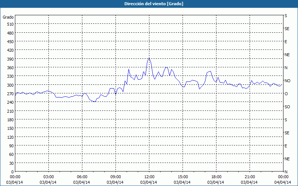Image resolution: width=298 pixels, height=186 pixels.
Task: Click the S compass label level with 180
Action: pos(286,120)
